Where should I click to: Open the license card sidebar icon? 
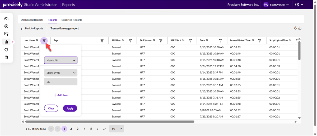[6, 34]
